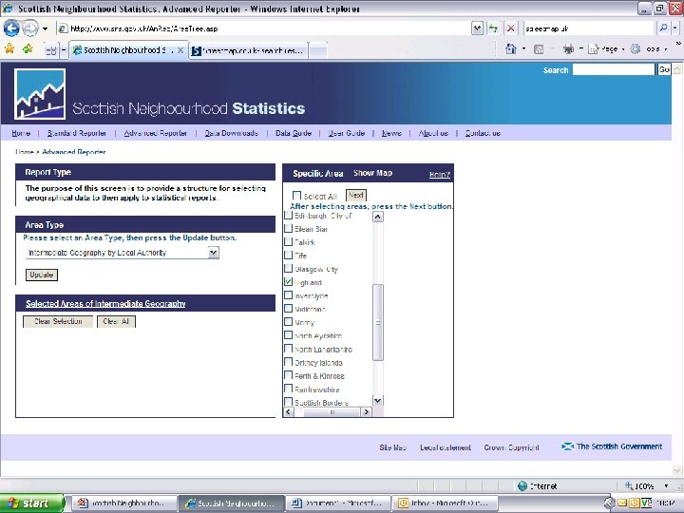Tick the Edinburgh, City of checkbox
This screenshot has width=684, height=513.
pyautogui.click(x=289, y=215)
